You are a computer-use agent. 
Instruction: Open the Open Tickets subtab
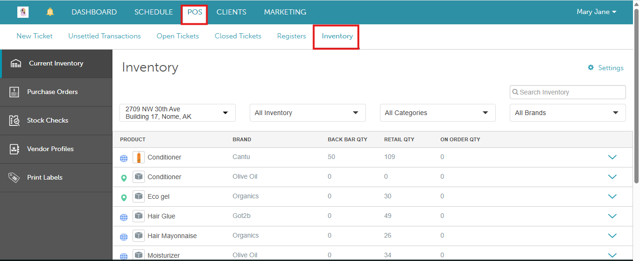pos(178,36)
